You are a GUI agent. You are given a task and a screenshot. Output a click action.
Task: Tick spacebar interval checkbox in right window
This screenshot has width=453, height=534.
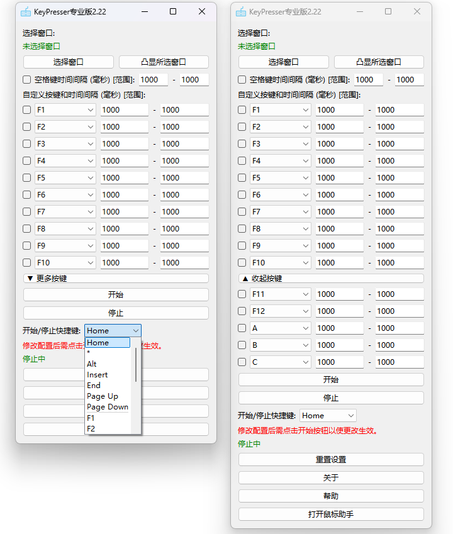click(242, 80)
